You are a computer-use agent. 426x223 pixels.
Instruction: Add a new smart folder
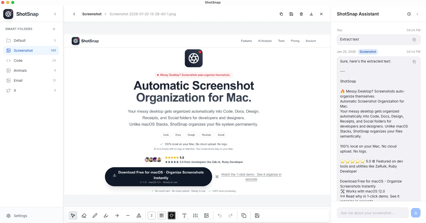coord(54,29)
